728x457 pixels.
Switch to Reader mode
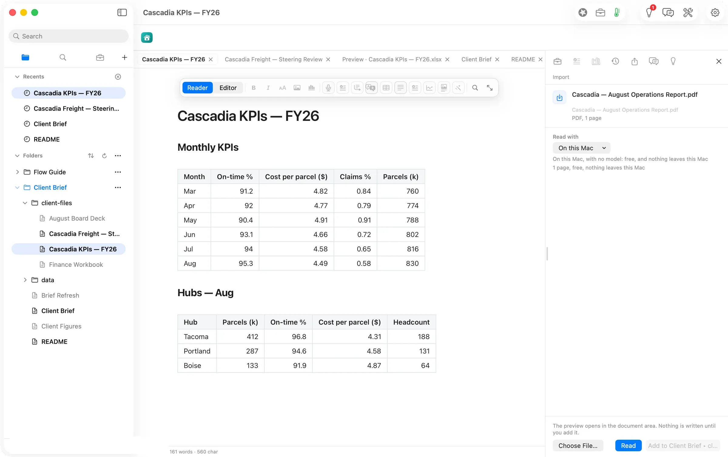coord(197,88)
